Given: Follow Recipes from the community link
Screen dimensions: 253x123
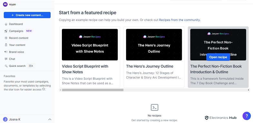Looking at the screenshot, I should [x=180, y=20].
